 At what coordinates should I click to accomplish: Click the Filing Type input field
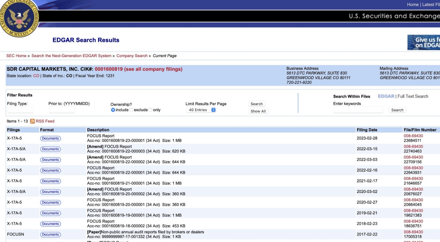(20, 110)
